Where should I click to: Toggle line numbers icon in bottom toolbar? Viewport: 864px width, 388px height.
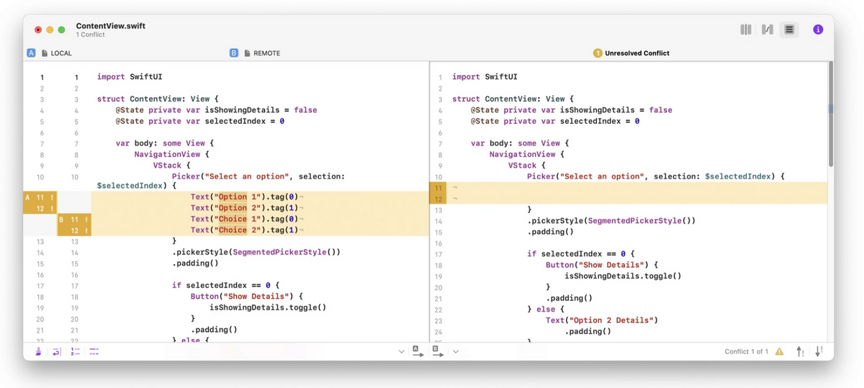(75, 351)
